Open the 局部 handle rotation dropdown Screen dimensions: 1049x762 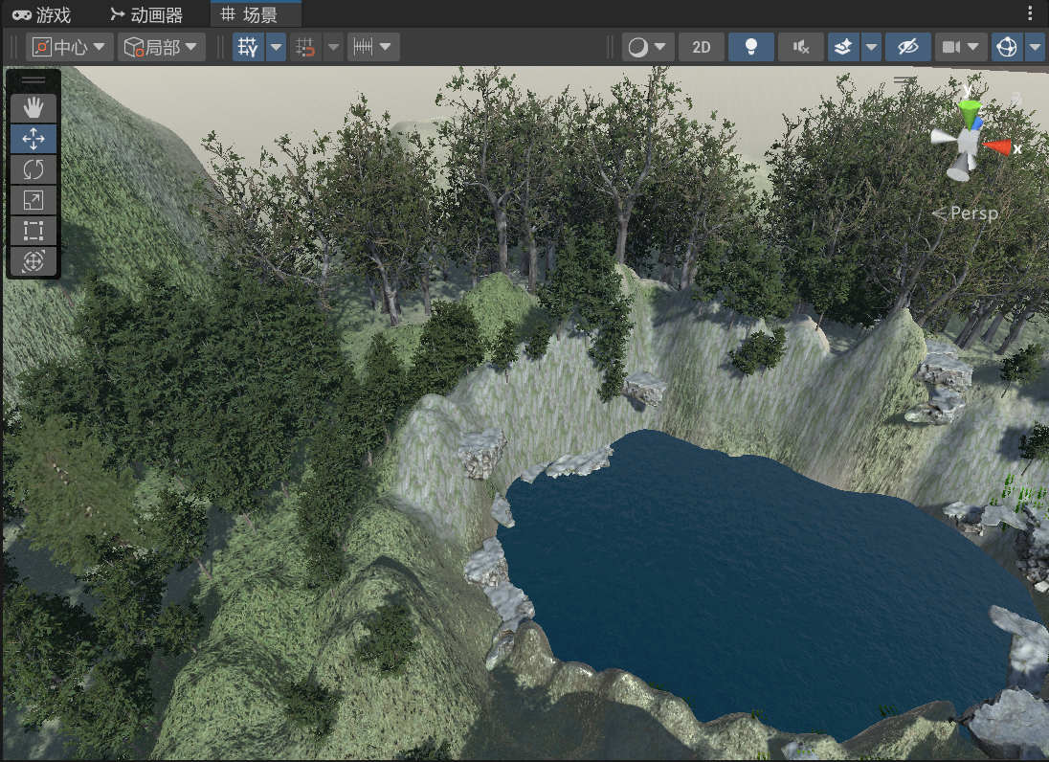coord(162,47)
